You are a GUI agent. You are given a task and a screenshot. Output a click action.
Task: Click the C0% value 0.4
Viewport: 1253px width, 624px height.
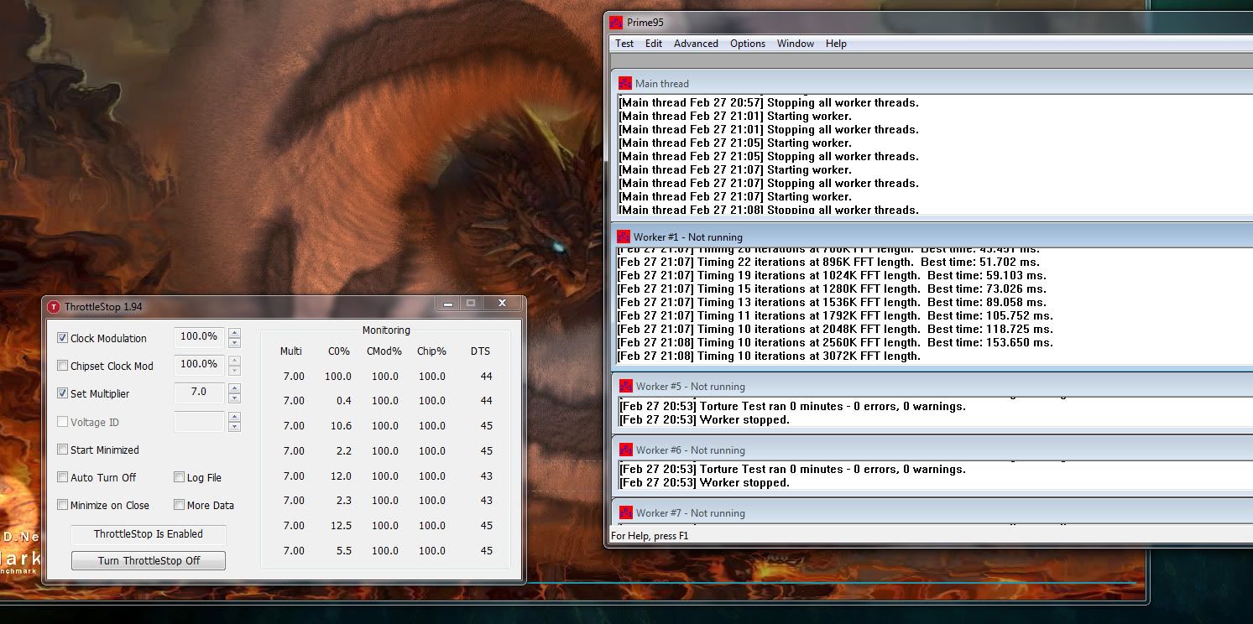click(344, 401)
